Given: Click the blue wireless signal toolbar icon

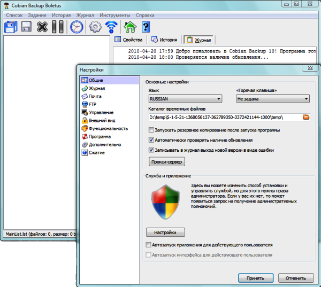Looking at the screenshot, I should click(x=111, y=27).
